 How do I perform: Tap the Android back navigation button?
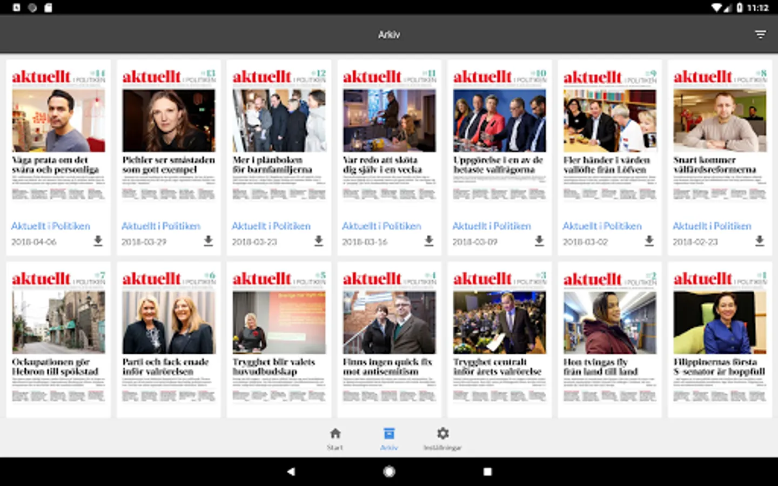coord(291,471)
